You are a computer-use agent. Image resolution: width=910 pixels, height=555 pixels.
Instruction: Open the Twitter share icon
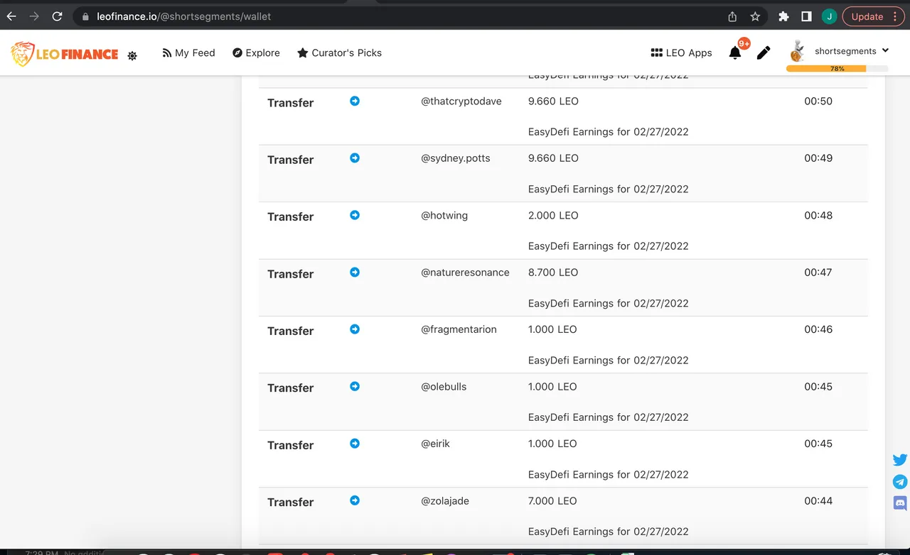tap(900, 459)
